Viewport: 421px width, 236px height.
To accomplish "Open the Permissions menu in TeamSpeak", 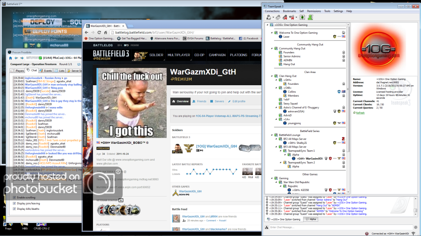I will (314, 11).
